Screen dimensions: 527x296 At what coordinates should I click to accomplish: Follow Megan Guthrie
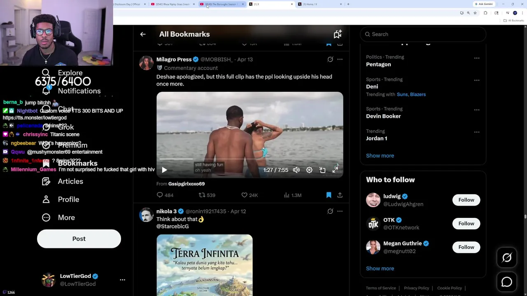click(466, 247)
